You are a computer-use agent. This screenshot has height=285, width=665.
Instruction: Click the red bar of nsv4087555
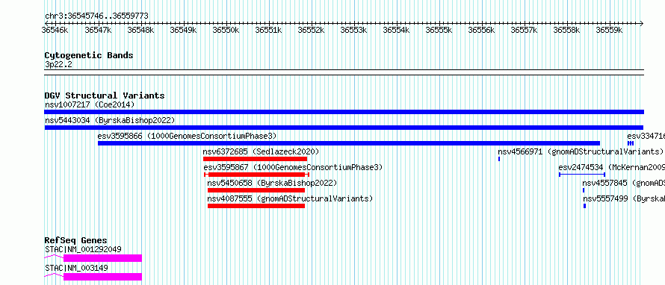[256, 206]
